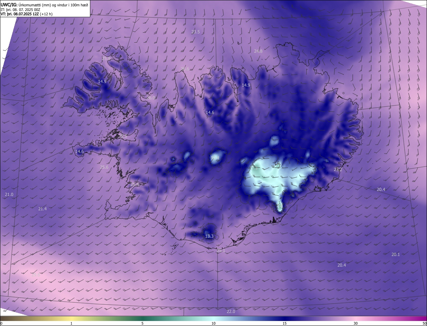Viewport: 427px width, 326px height.
Task: Click the title 'UWC/IG: Úrkomumætti (mm) og vindur'
Action: (44, 4)
